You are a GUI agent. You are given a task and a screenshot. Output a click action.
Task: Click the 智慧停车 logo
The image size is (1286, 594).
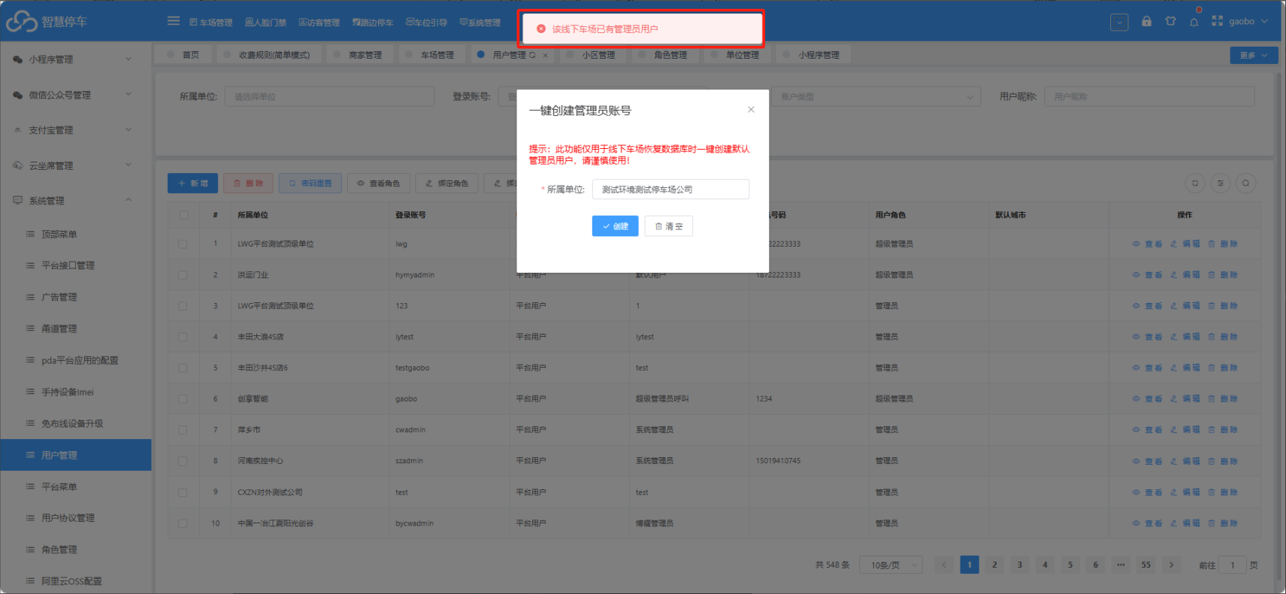(x=47, y=22)
